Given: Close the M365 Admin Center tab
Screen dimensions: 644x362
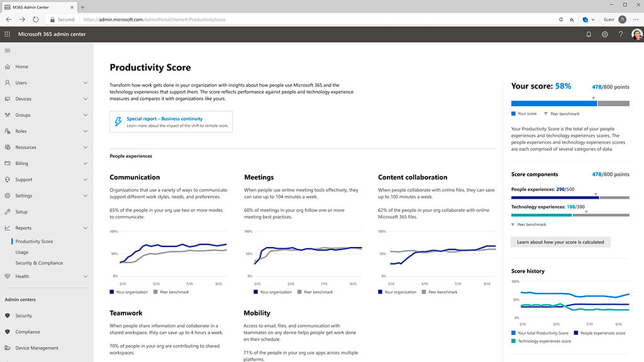Looking at the screenshot, I should point(72,7).
